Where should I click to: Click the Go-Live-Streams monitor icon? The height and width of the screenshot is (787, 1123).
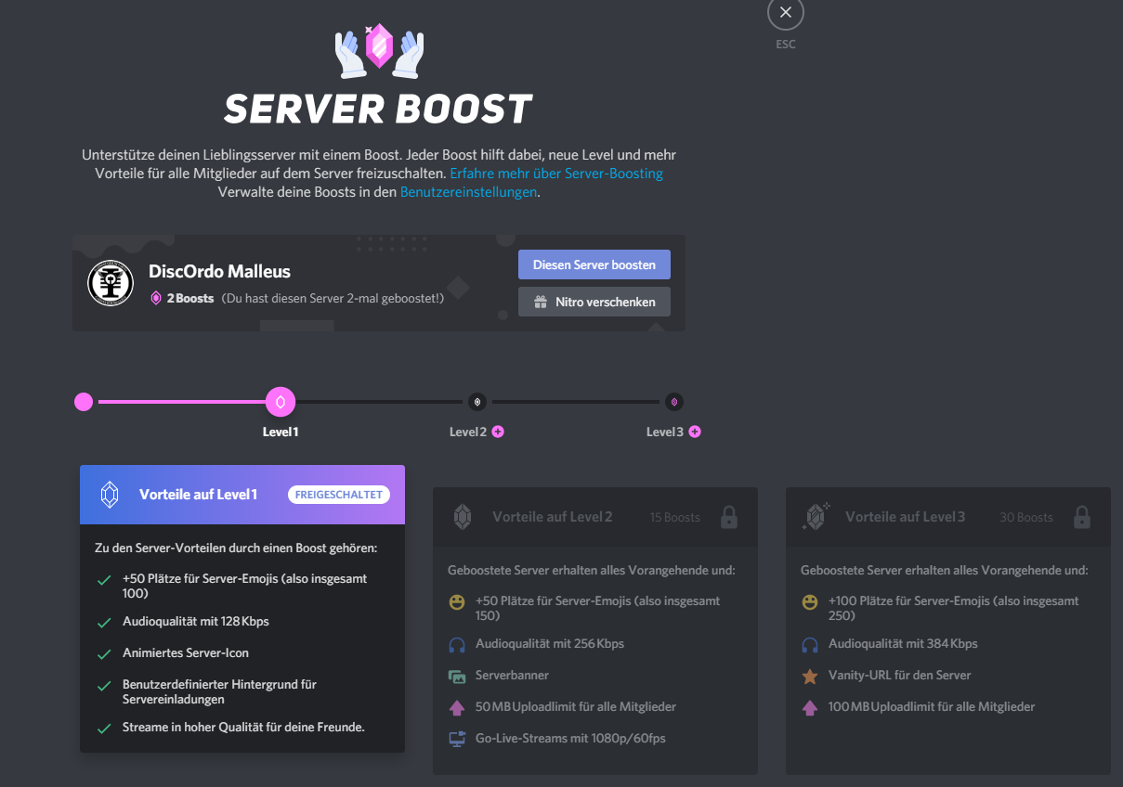tap(457, 740)
